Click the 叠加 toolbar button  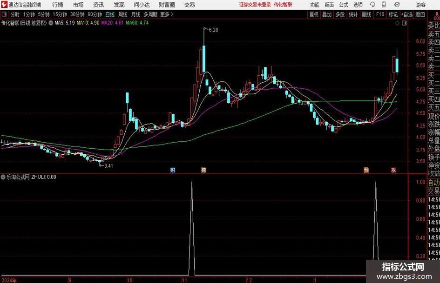[x=327, y=14]
